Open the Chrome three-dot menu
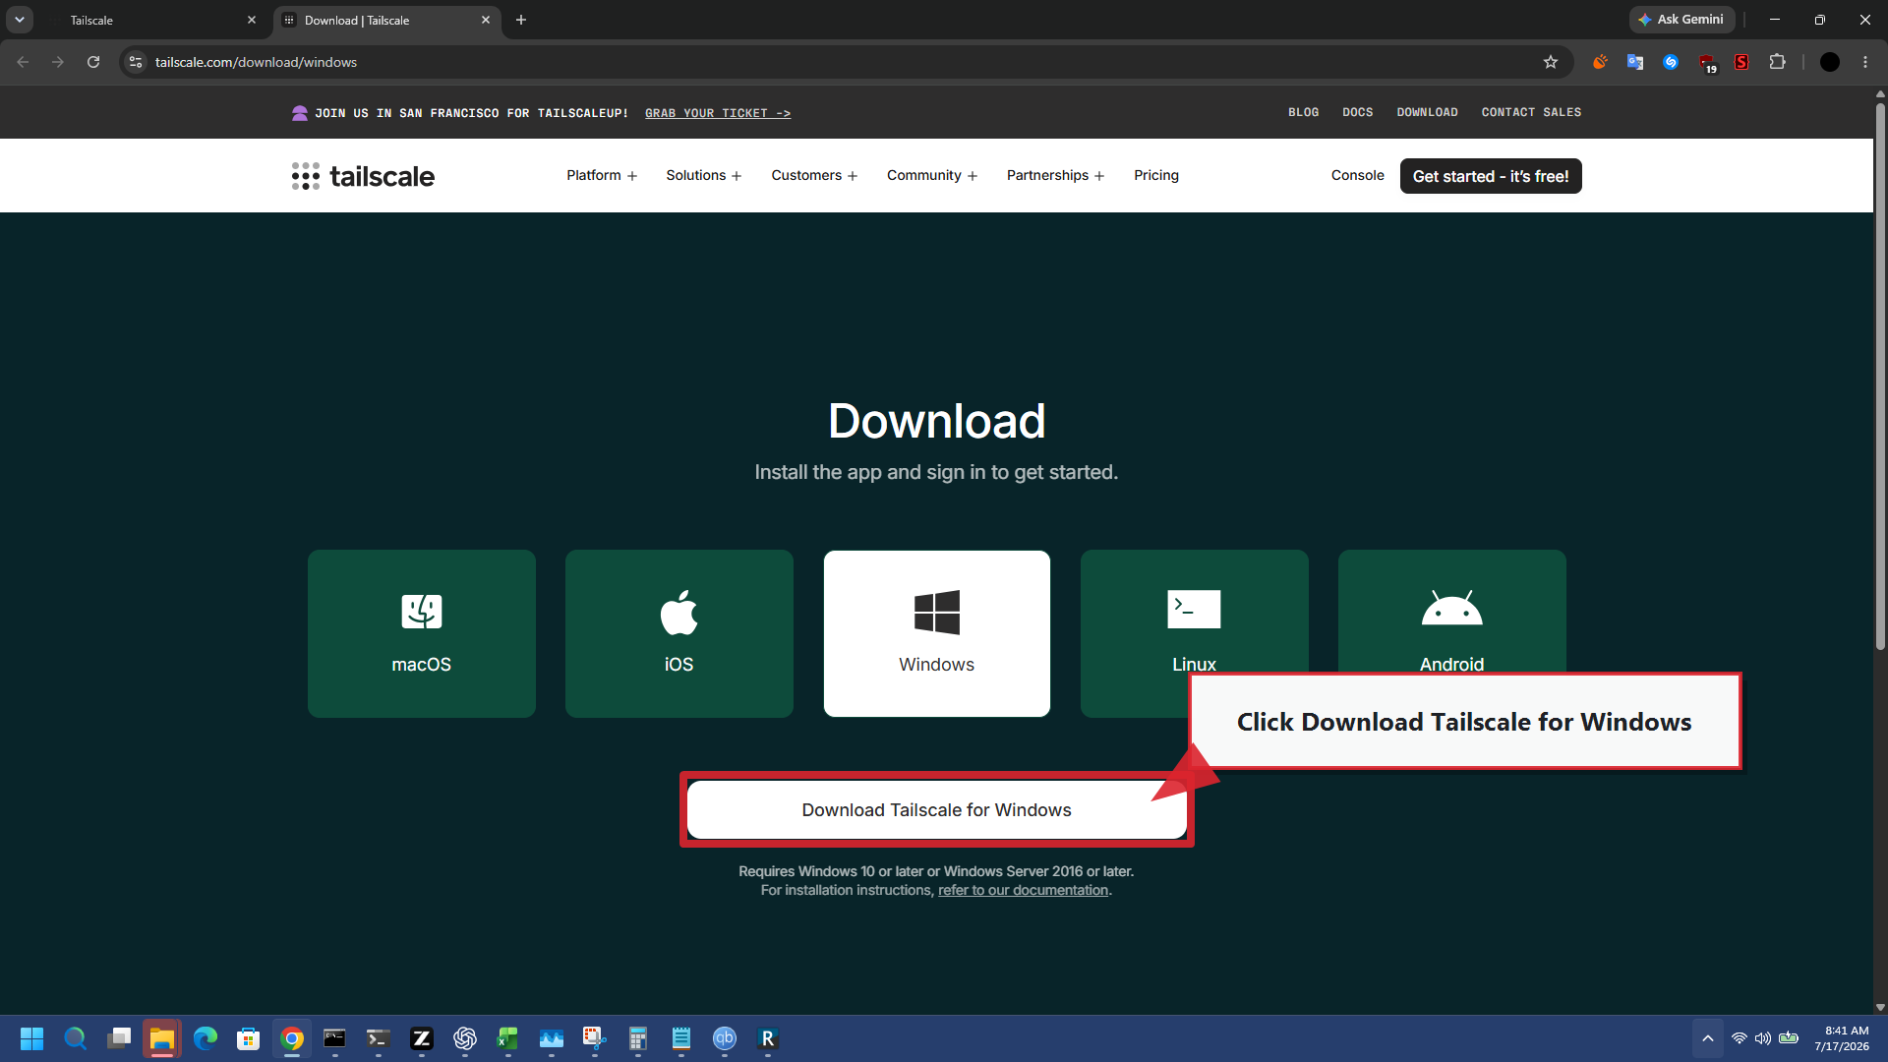Screen dimensions: 1888x1062 point(1865,62)
